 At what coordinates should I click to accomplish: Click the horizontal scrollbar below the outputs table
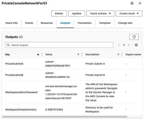coord(65,116)
